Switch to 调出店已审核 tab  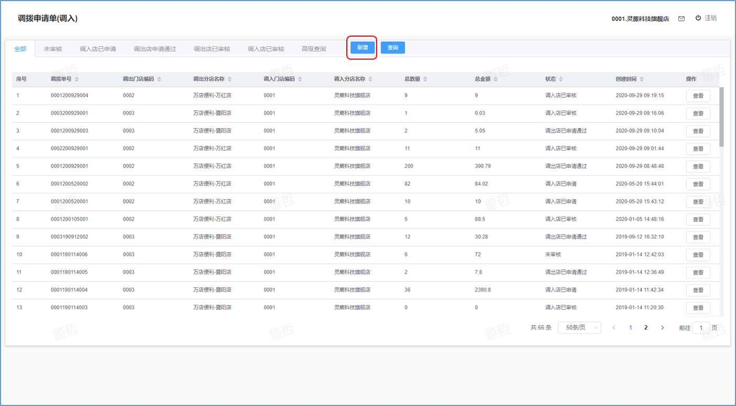point(212,49)
